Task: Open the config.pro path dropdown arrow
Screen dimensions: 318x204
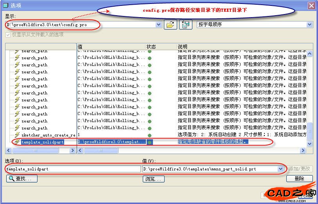Action: click(x=158, y=25)
